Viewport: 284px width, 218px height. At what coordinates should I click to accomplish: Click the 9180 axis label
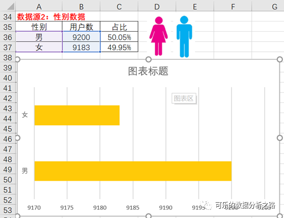point(100,208)
